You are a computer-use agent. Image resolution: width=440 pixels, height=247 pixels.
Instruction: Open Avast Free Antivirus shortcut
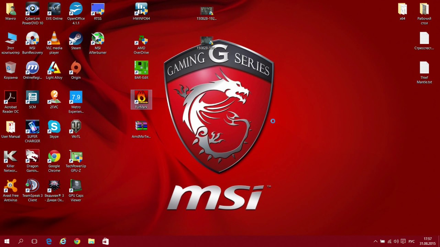[11, 191]
